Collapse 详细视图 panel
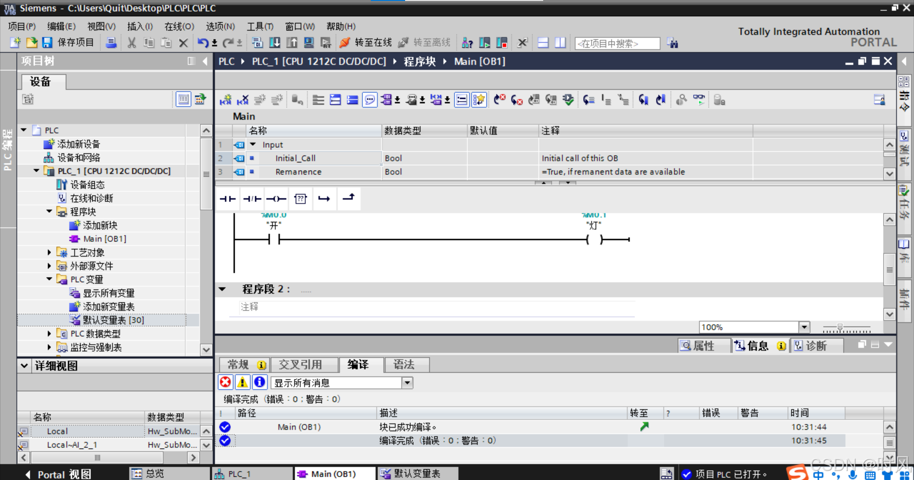Image resolution: width=914 pixels, height=480 pixels. pyautogui.click(x=24, y=365)
